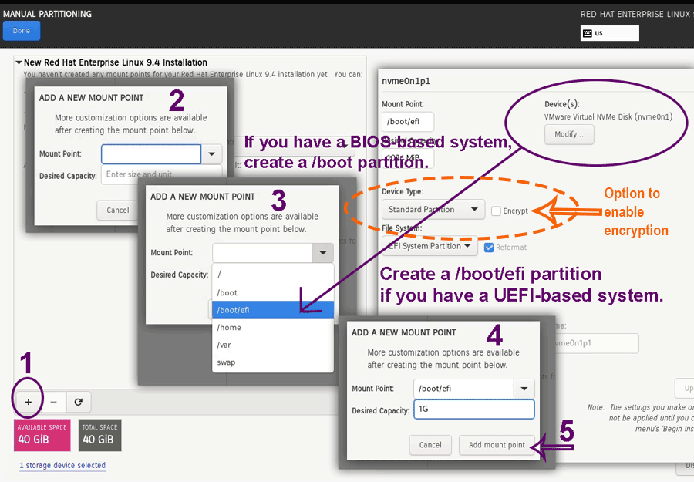Click the plus button to add mount point
The width and height of the screenshot is (694, 482).
point(29,402)
